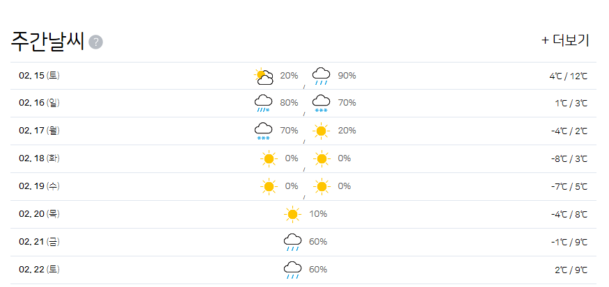Select the 02.15 (토) date row
609x287 pixels.
point(303,76)
